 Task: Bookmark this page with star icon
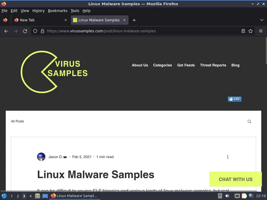251,31
